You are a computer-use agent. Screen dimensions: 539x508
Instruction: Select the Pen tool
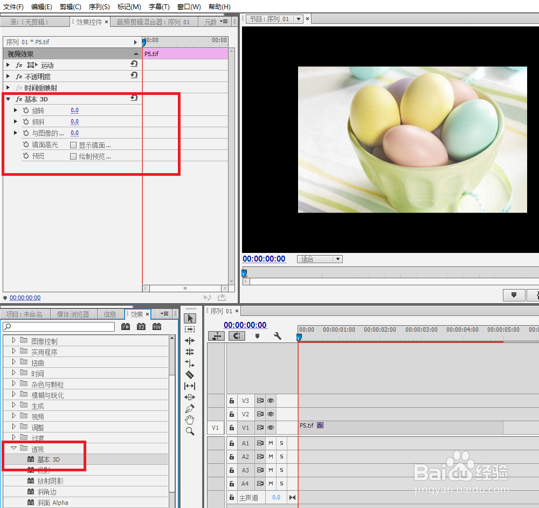[190, 409]
